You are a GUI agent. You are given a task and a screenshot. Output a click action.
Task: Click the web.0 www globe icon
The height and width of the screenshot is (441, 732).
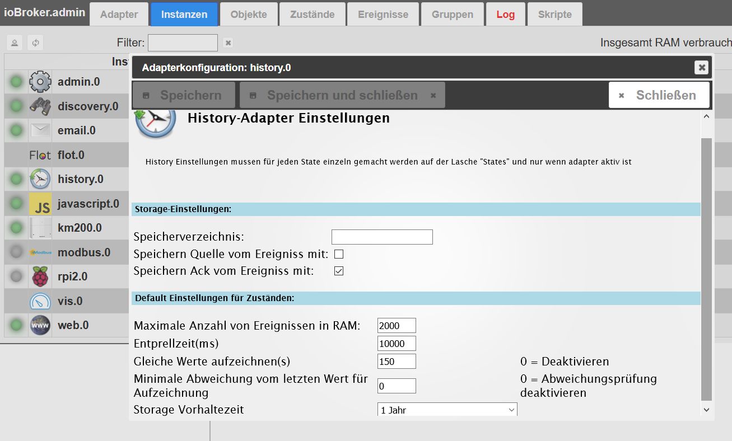pos(40,325)
